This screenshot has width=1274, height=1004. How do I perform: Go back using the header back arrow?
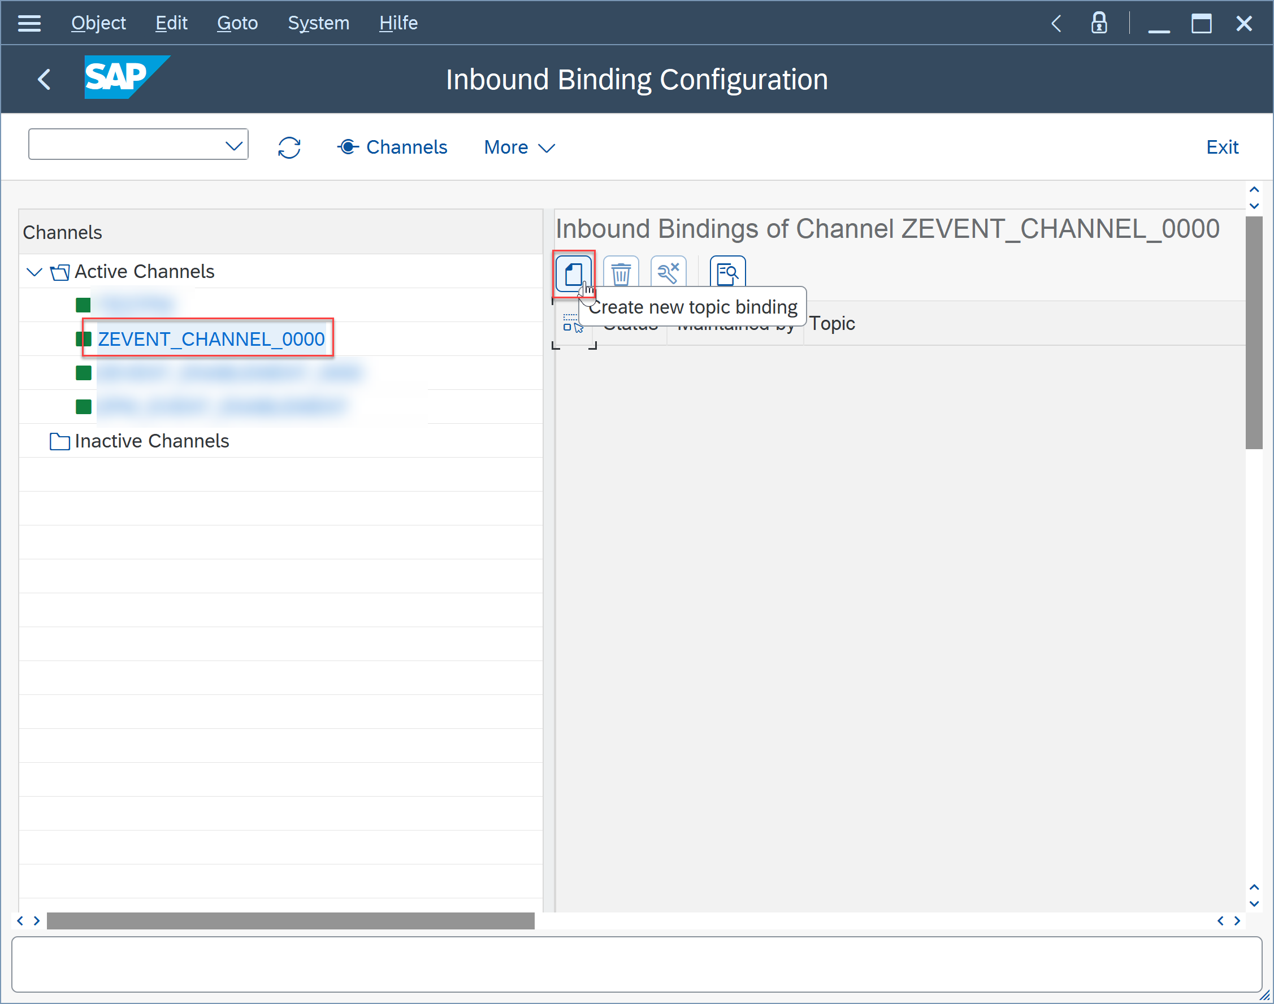(44, 79)
